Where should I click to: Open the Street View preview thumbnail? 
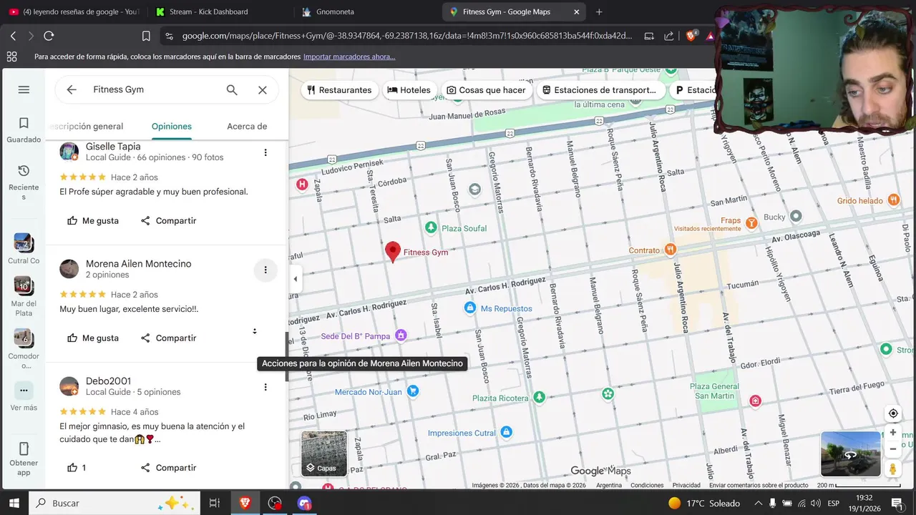point(850,453)
